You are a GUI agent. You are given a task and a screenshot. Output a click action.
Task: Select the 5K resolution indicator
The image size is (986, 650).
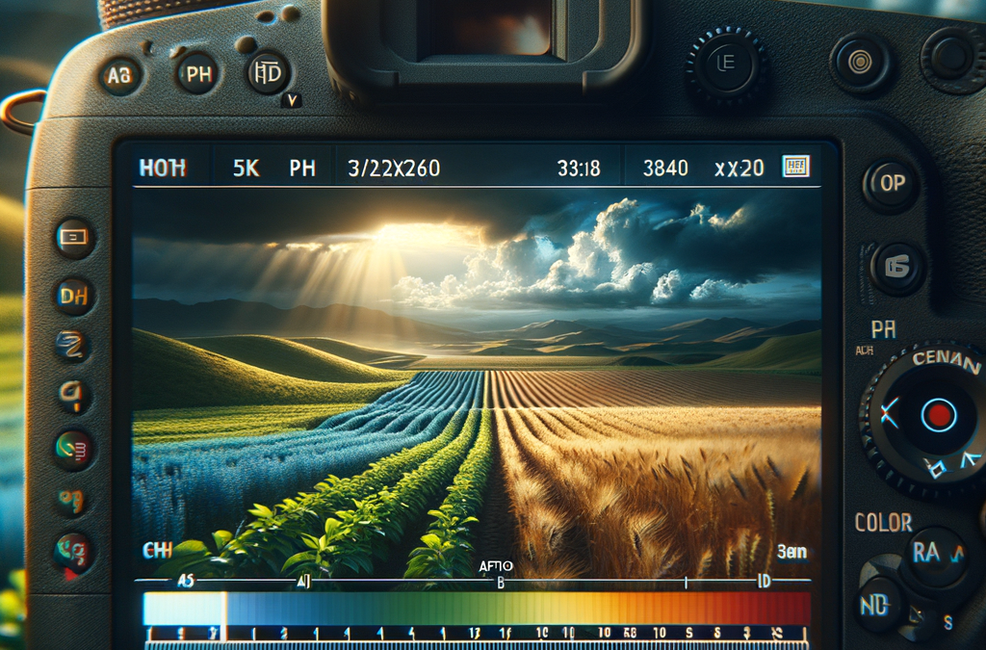(x=246, y=168)
